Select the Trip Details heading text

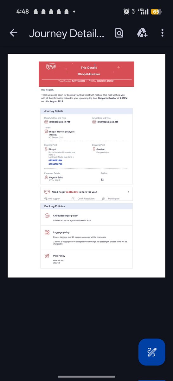point(89,68)
